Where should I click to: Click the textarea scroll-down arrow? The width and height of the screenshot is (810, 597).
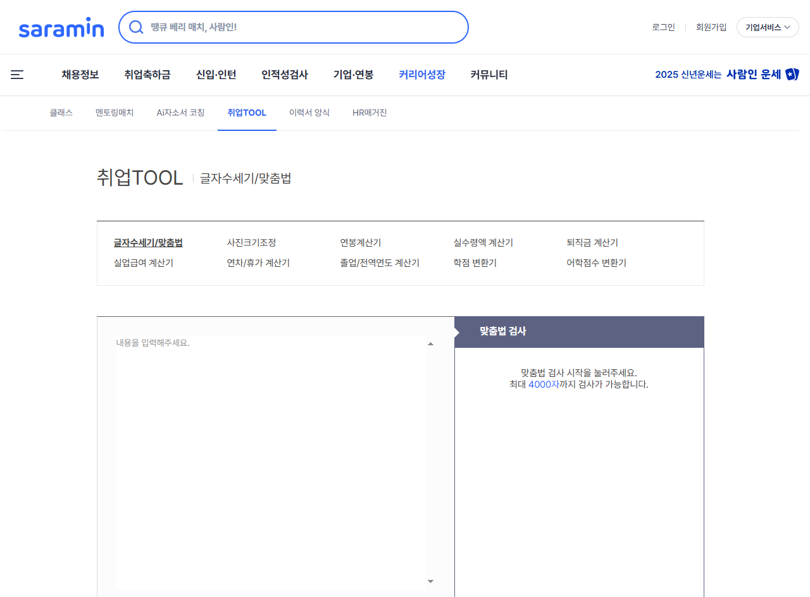[x=431, y=581]
